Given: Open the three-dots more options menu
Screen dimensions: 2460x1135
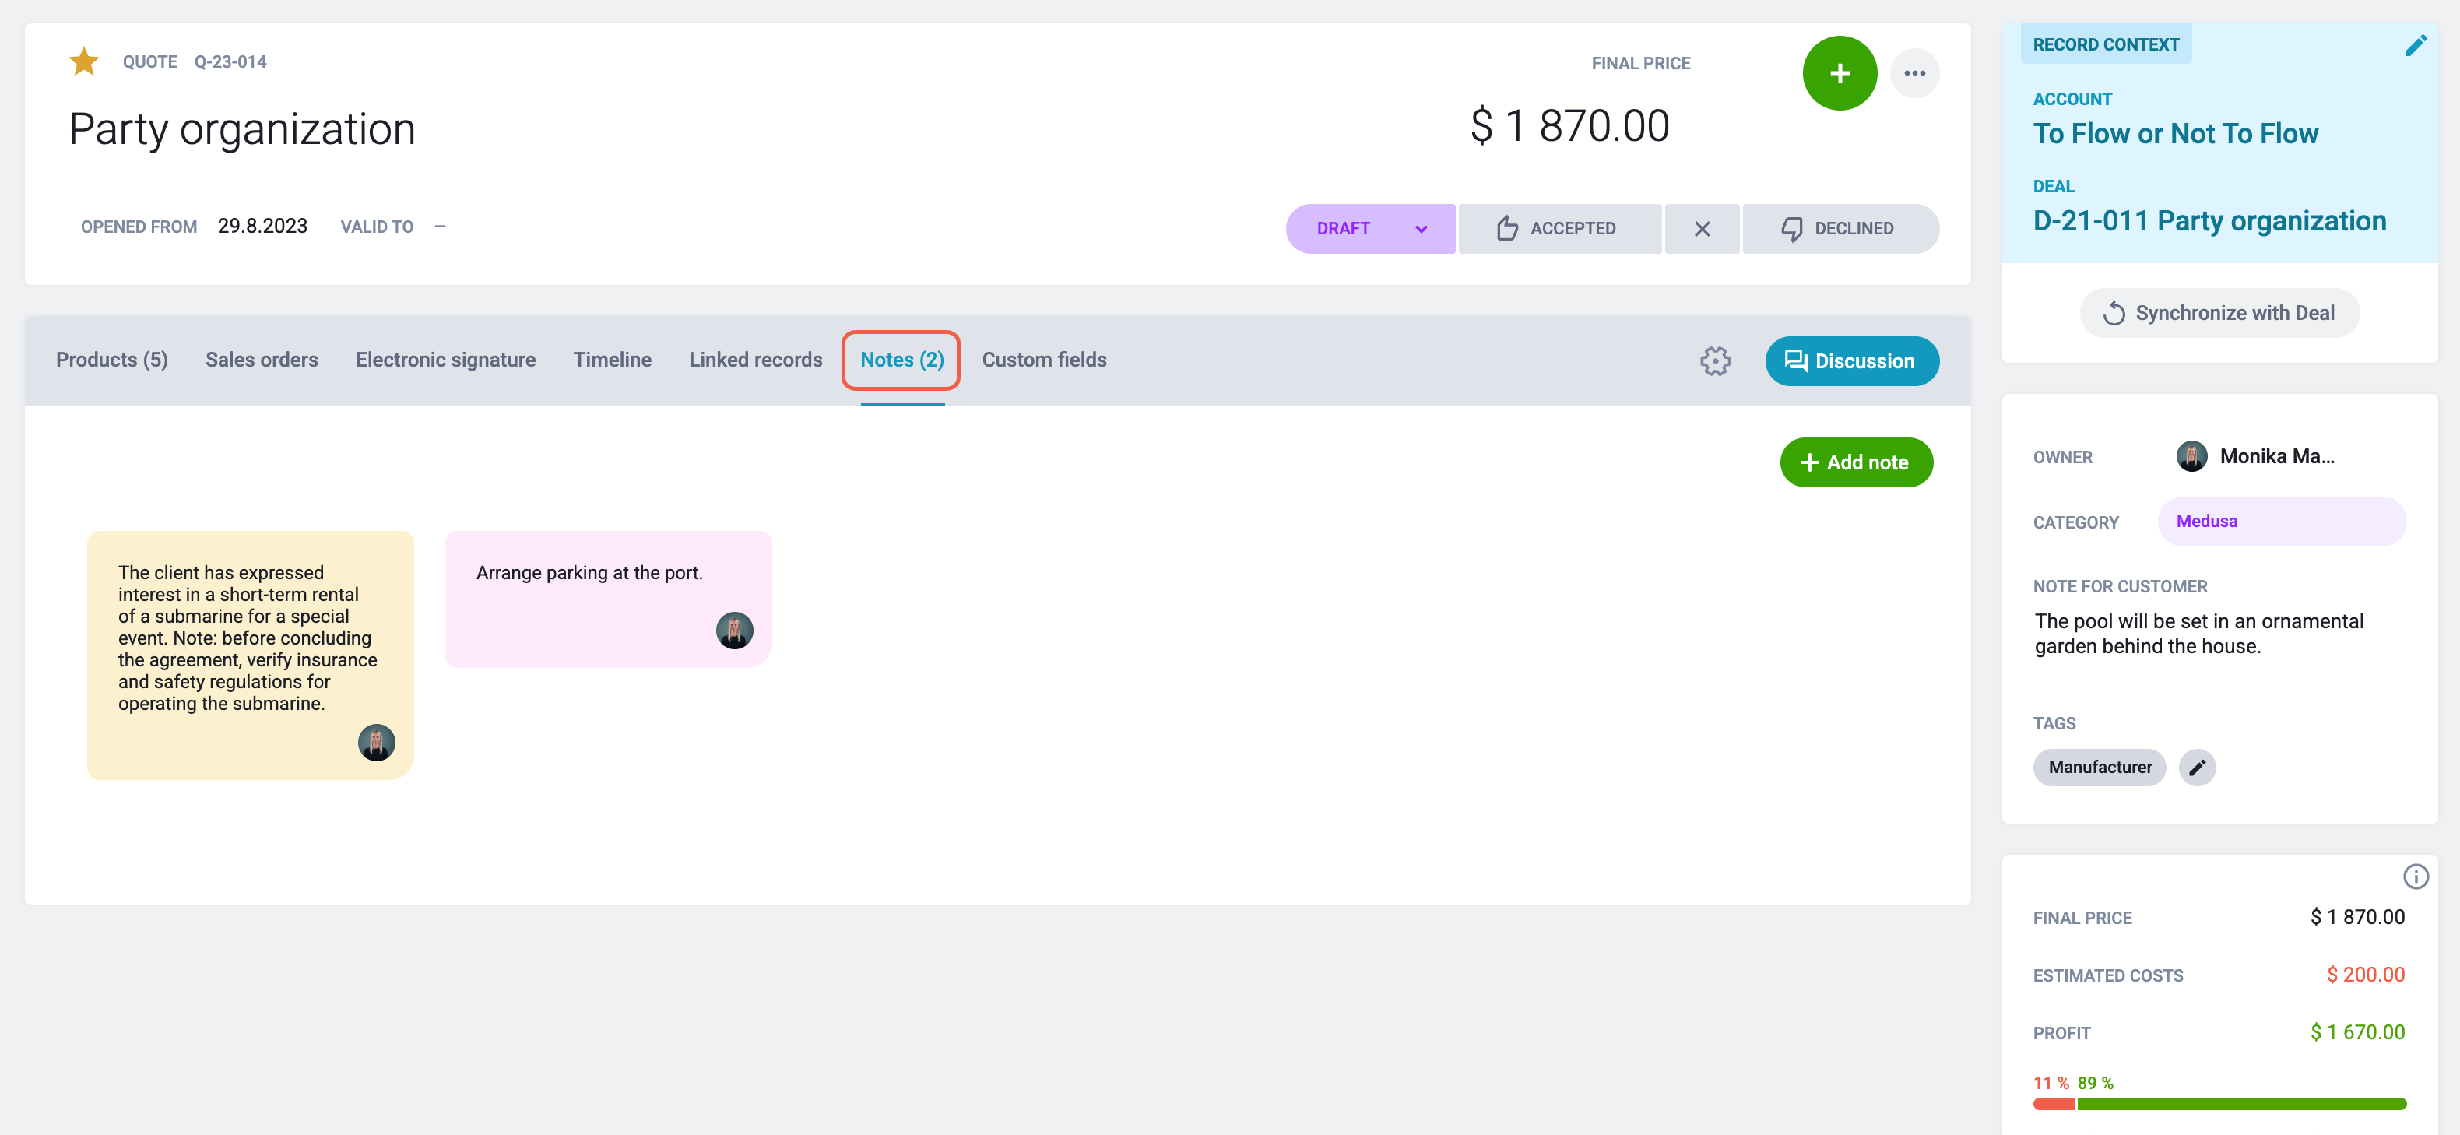Looking at the screenshot, I should pos(1914,73).
